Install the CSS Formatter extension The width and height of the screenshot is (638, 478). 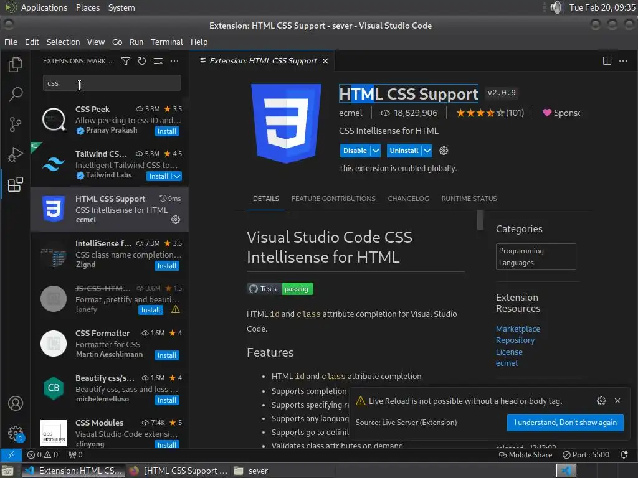coord(167,355)
